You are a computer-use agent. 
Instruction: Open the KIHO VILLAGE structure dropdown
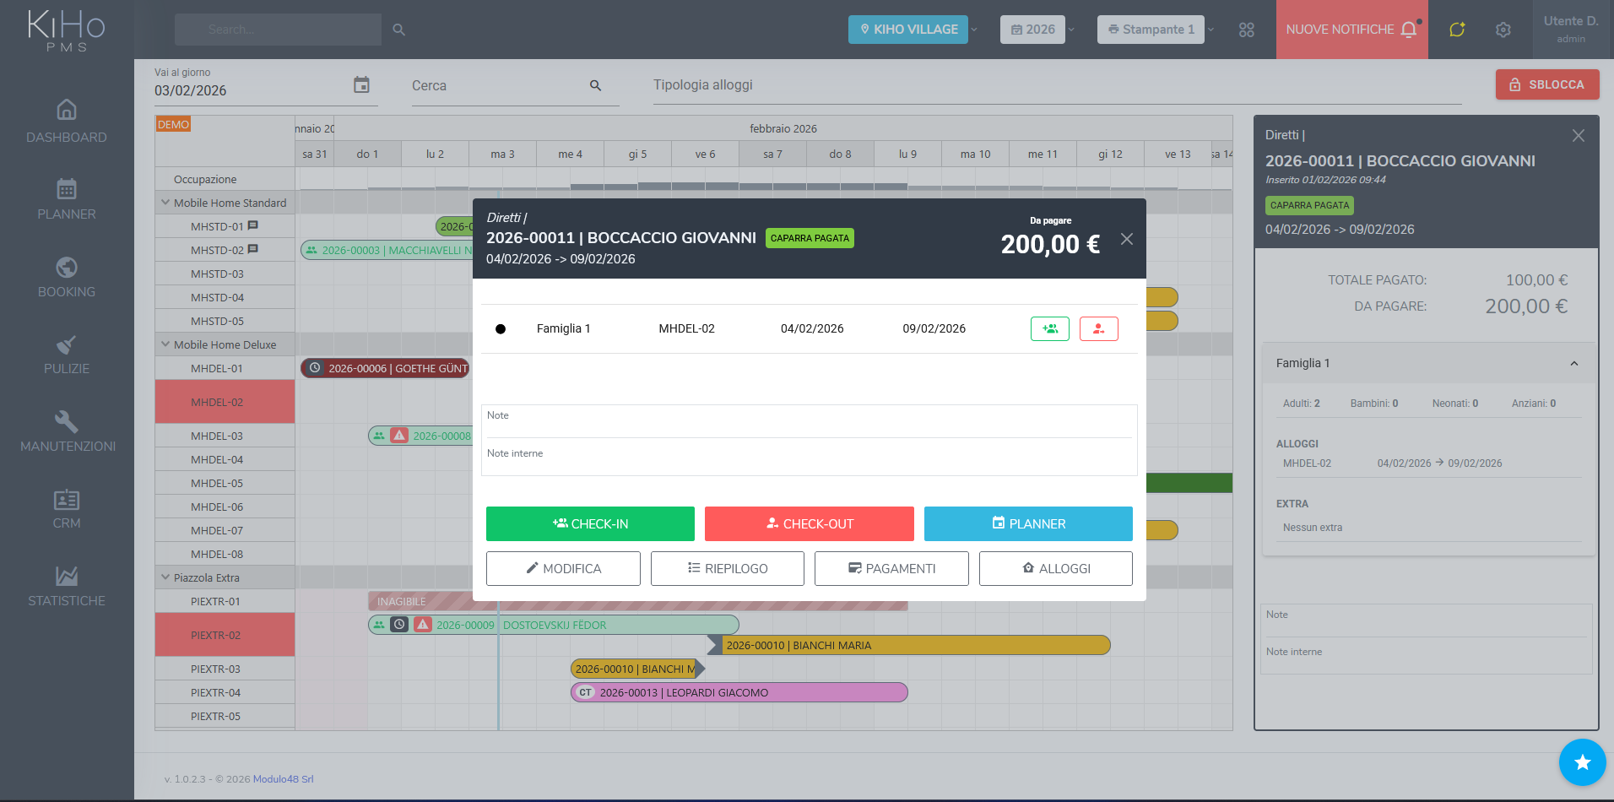[x=914, y=30]
